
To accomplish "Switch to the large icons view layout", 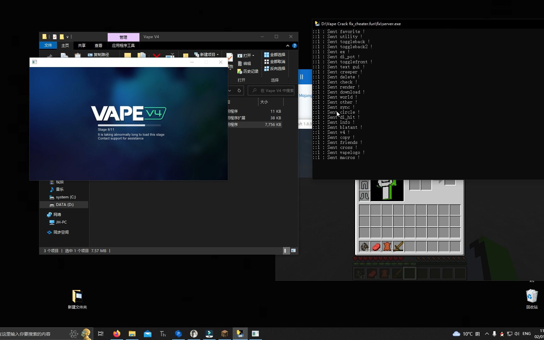I will tap(293, 251).
